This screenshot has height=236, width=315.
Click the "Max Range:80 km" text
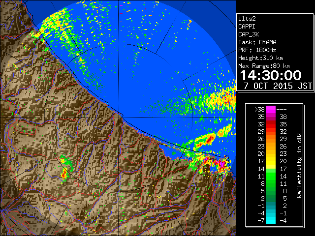[264, 66]
